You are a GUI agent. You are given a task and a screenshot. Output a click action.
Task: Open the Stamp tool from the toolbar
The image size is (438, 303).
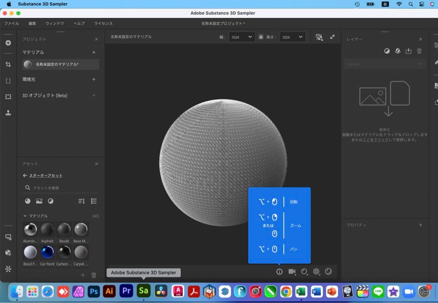click(8, 113)
